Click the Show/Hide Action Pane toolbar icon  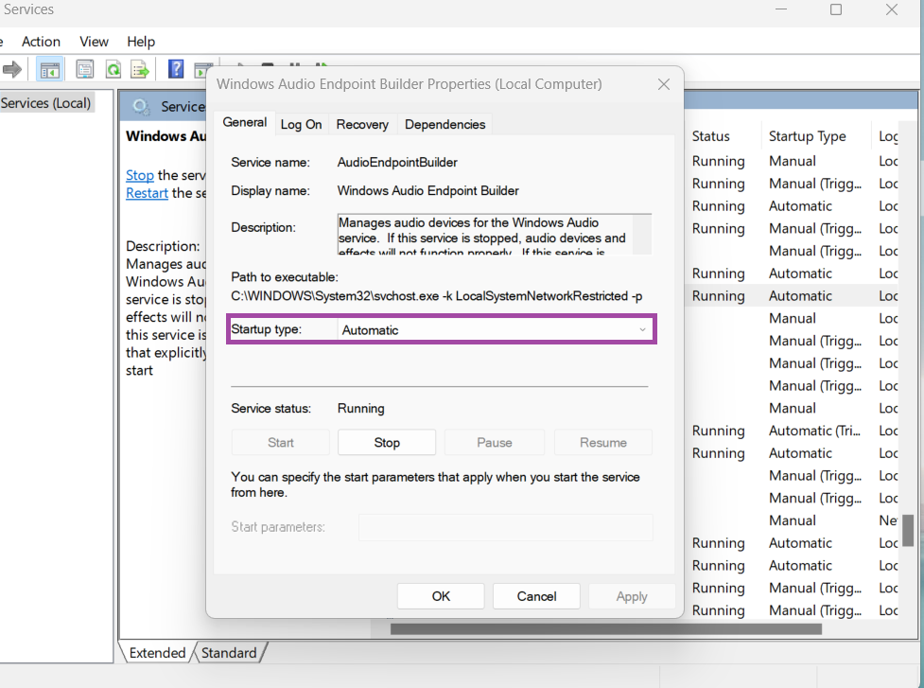[201, 70]
